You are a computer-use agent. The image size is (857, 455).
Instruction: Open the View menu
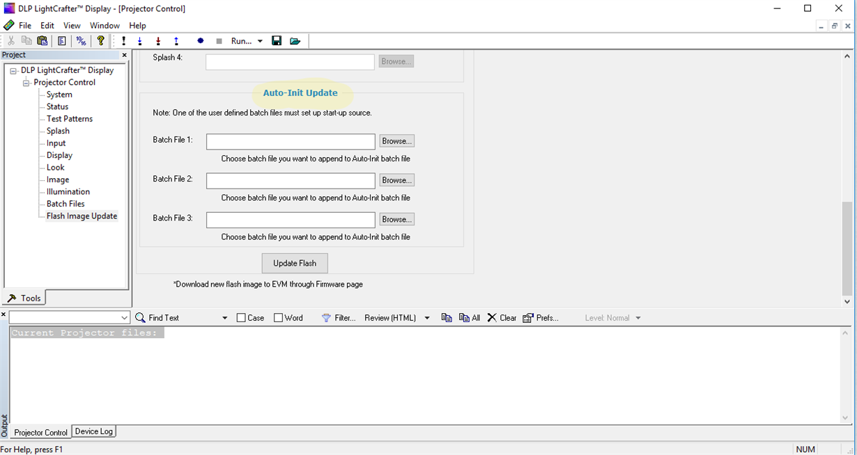[72, 26]
